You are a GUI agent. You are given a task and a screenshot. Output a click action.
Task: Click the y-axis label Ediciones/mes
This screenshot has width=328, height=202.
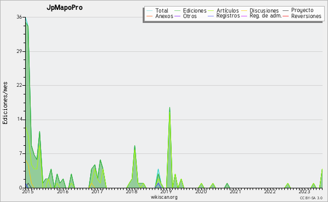pyautogui.click(x=5, y=103)
